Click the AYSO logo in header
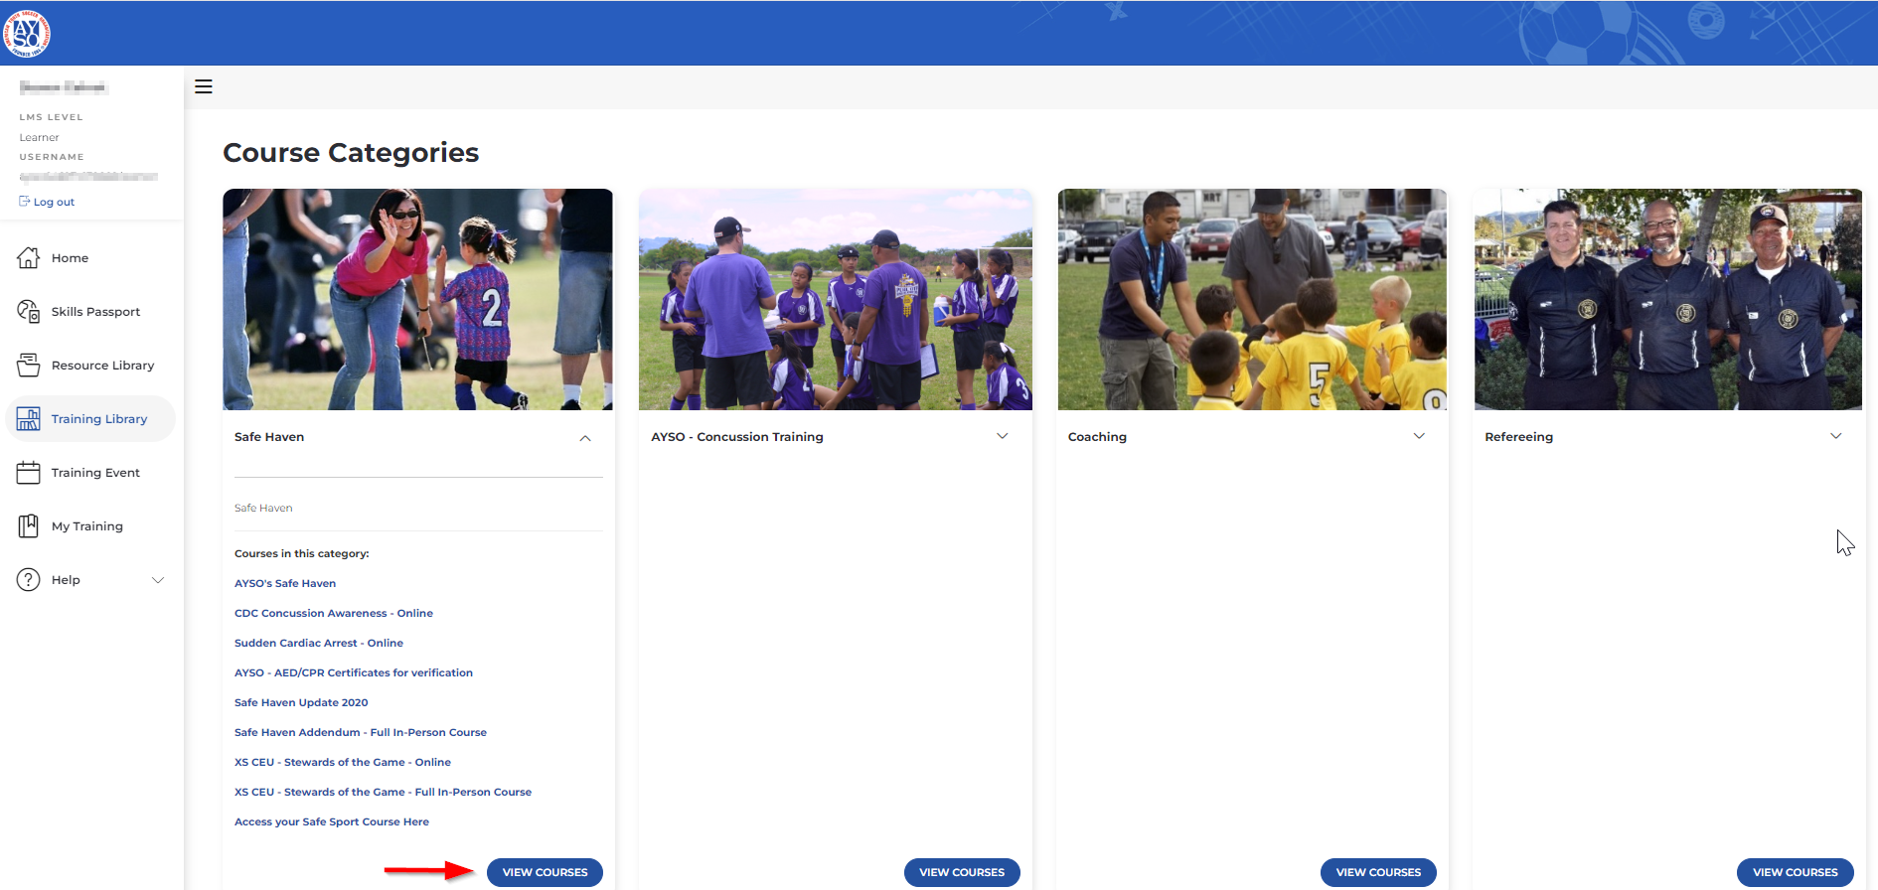This screenshot has height=890, width=1878. click(27, 34)
